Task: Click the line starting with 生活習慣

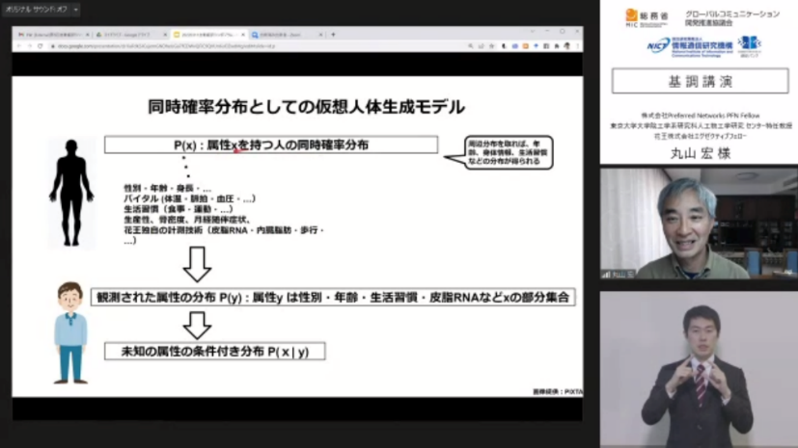Action: pyautogui.click(x=179, y=209)
